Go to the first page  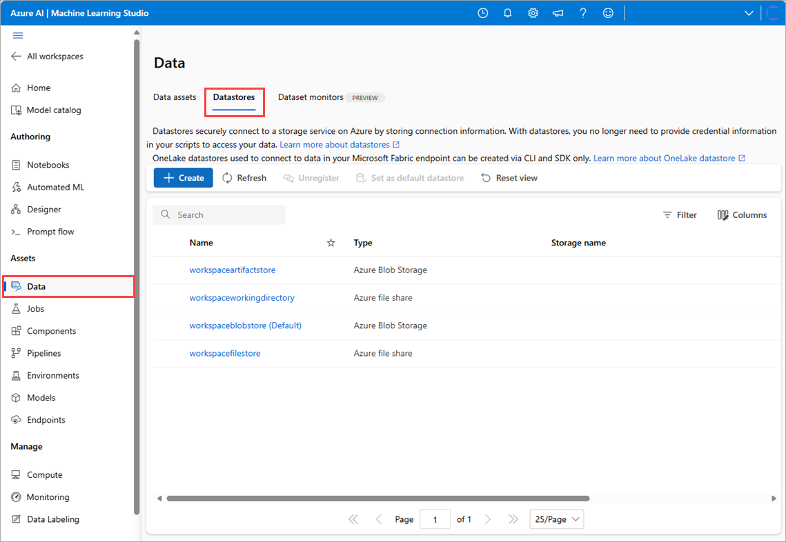pyautogui.click(x=353, y=519)
